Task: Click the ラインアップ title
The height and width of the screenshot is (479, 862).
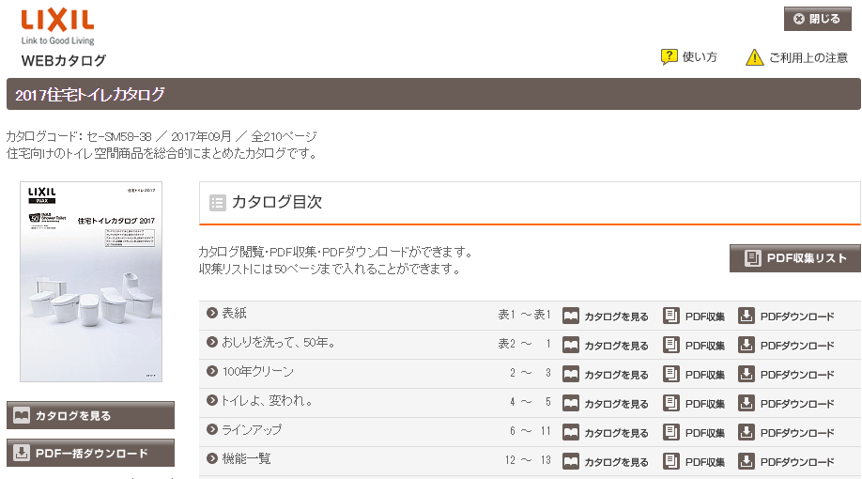Action: tap(252, 429)
